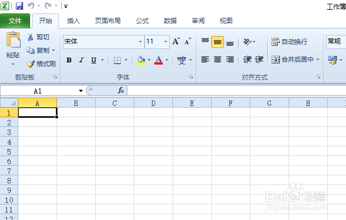Screen dimensions: 346x220
Task: Toggle align text right
Action: 230,59
